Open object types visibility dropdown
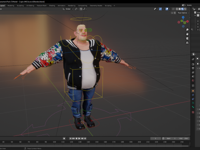Image resolution: width=200 pixels, height=150 pixels. tap(156, 9)
